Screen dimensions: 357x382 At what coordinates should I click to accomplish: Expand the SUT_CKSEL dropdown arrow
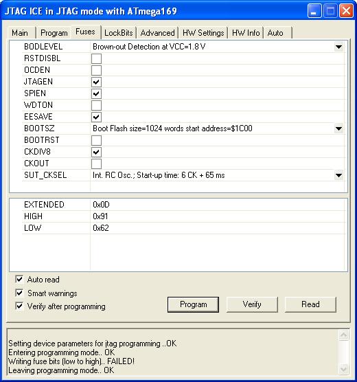338,175
